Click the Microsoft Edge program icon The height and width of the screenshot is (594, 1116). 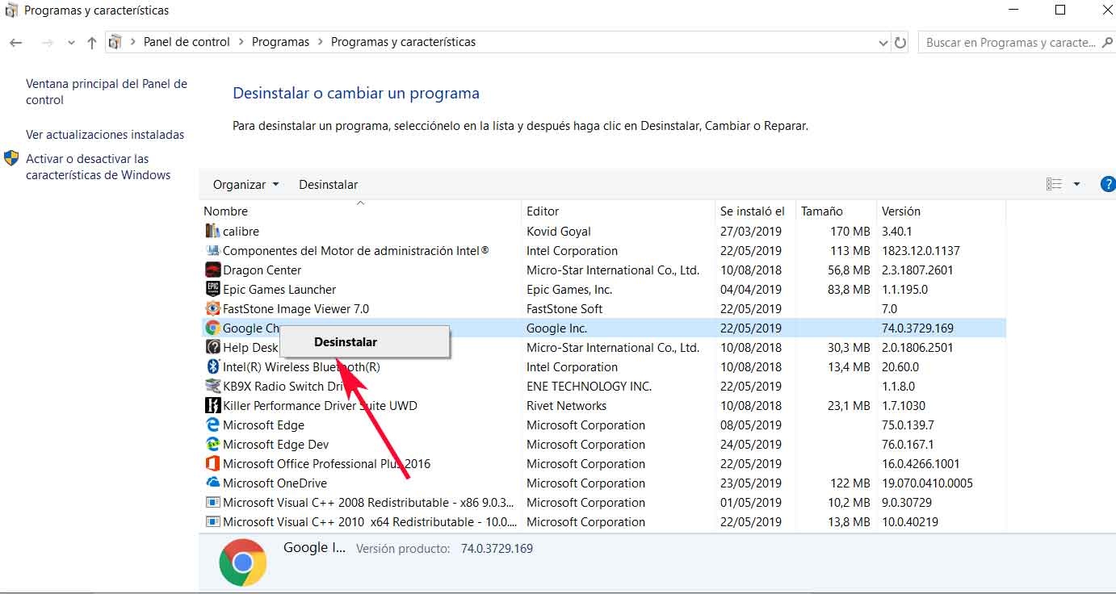coord(213,425)
